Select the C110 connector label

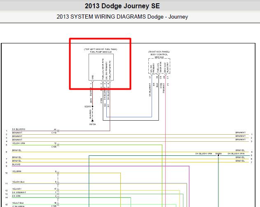[x=54, y=133]
